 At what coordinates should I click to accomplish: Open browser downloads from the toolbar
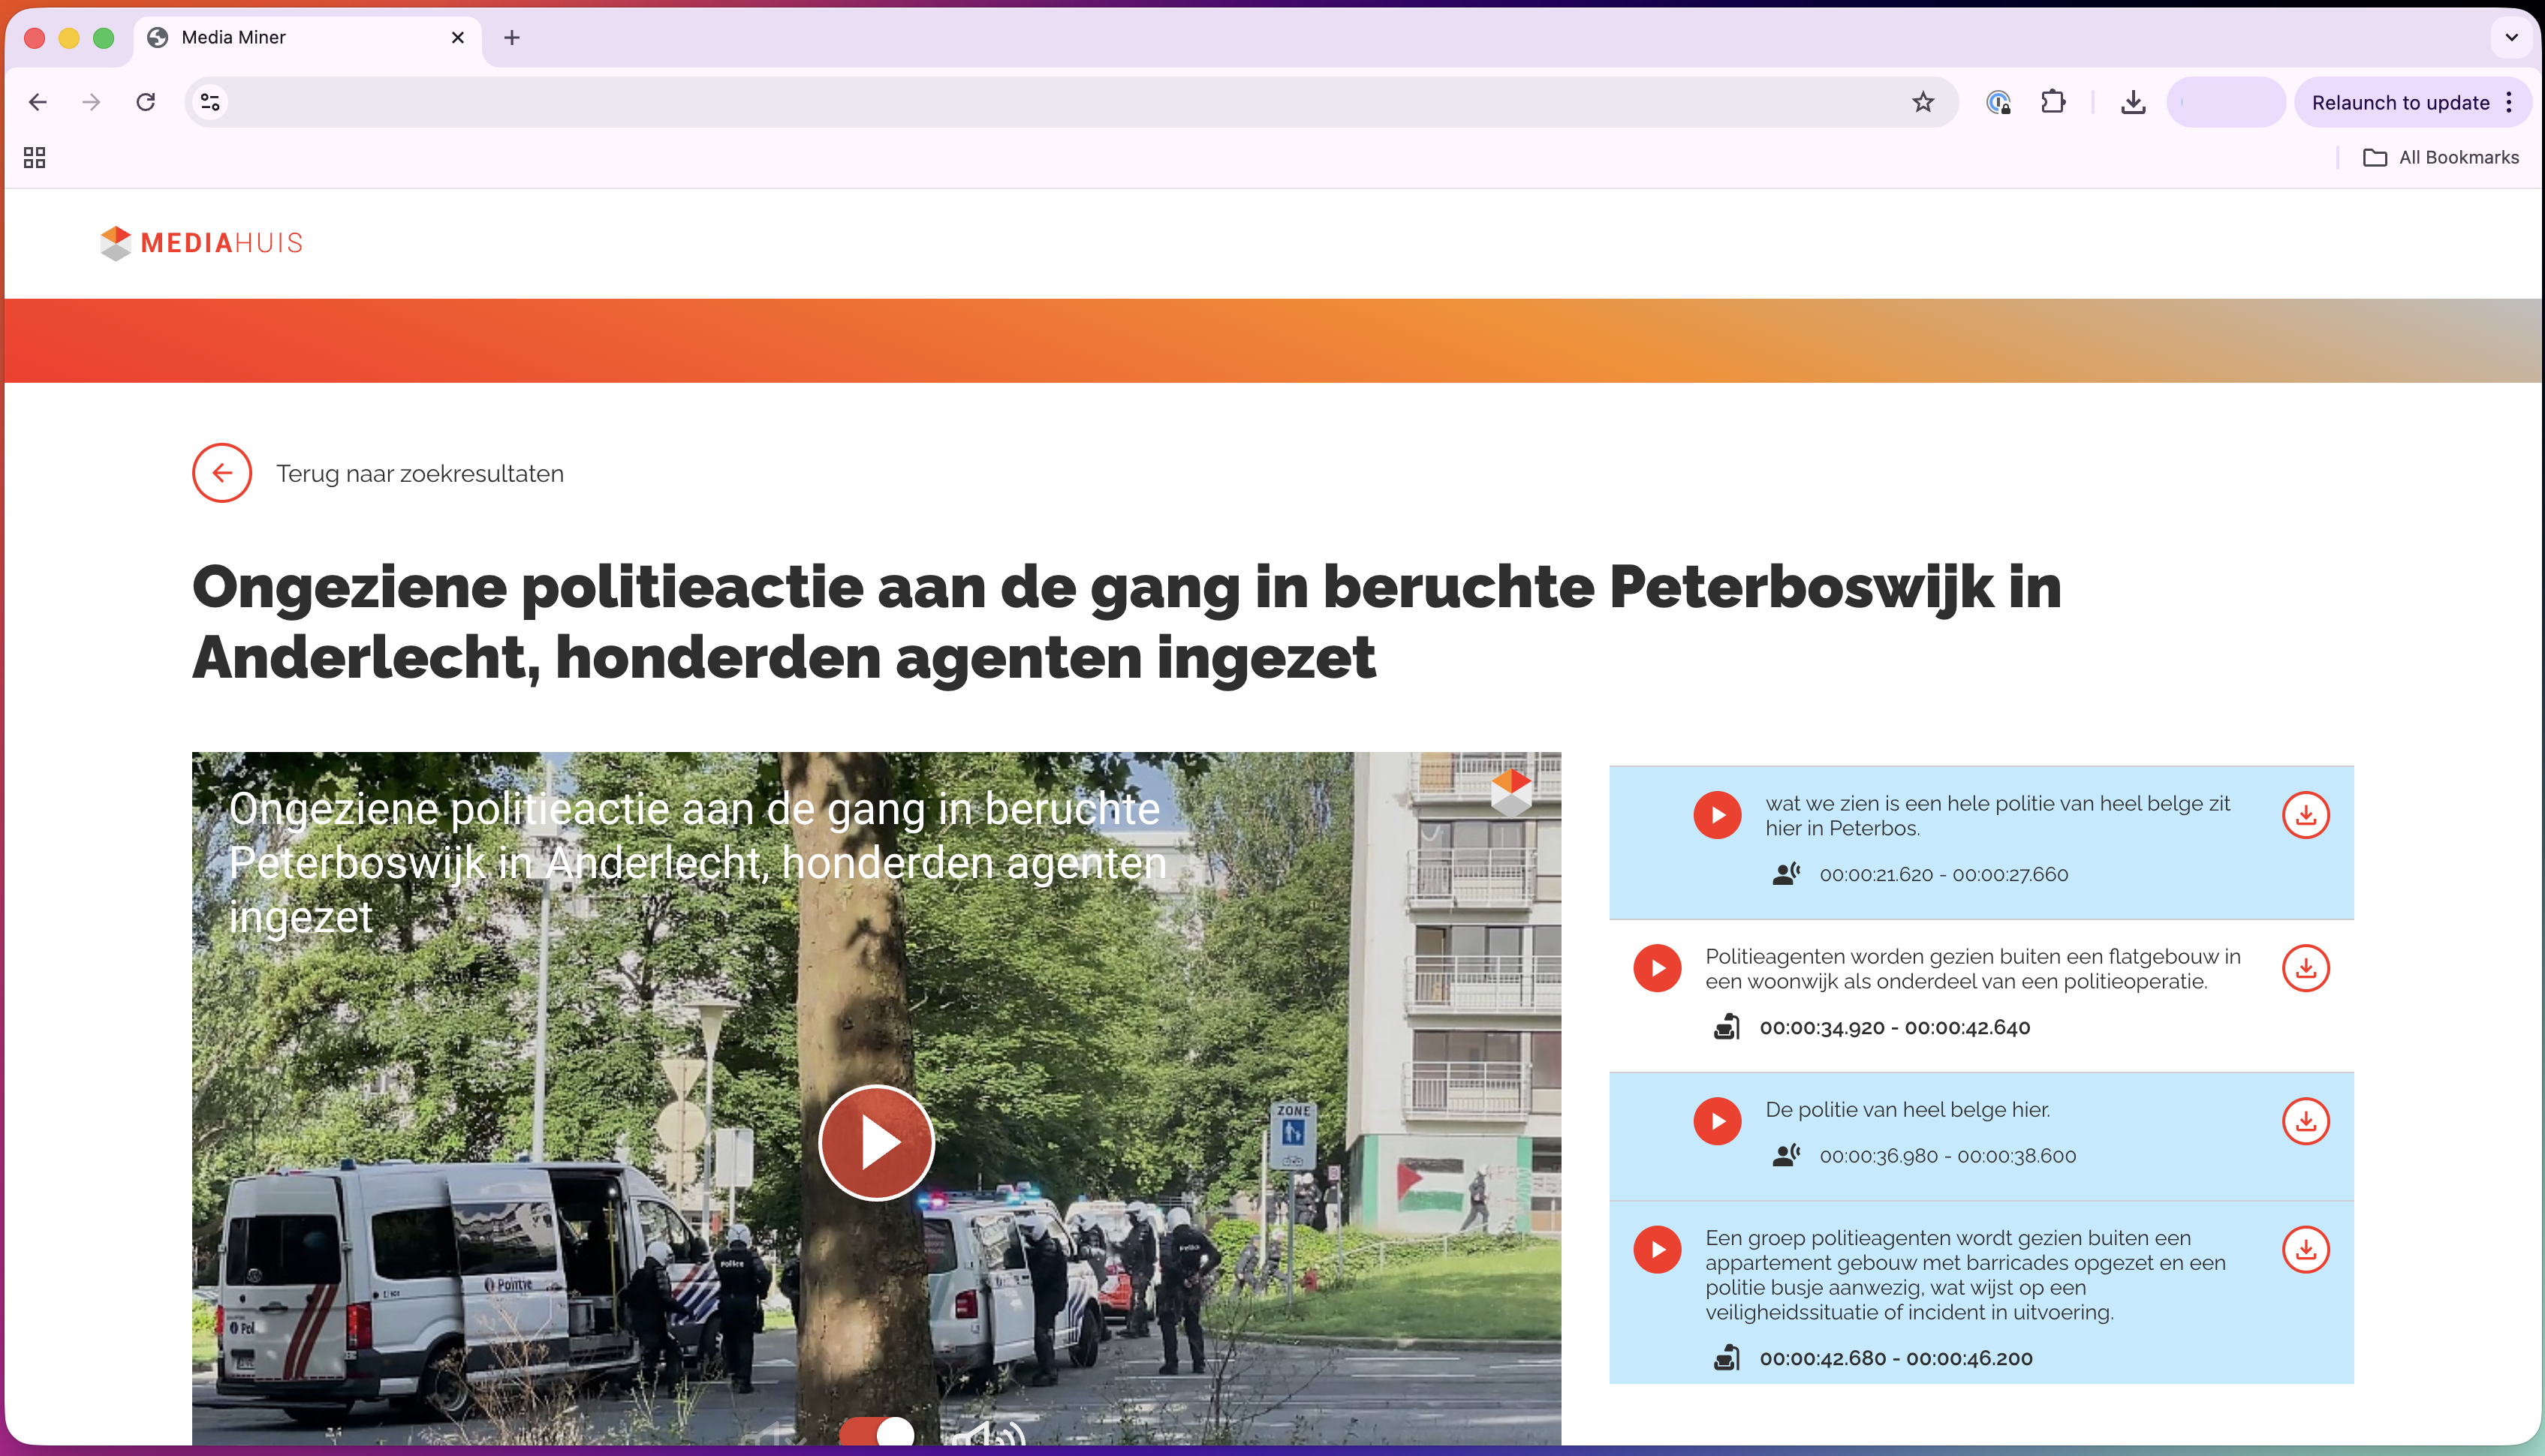click(2133, 101)
